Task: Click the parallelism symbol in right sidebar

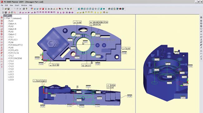Action: 201,42
